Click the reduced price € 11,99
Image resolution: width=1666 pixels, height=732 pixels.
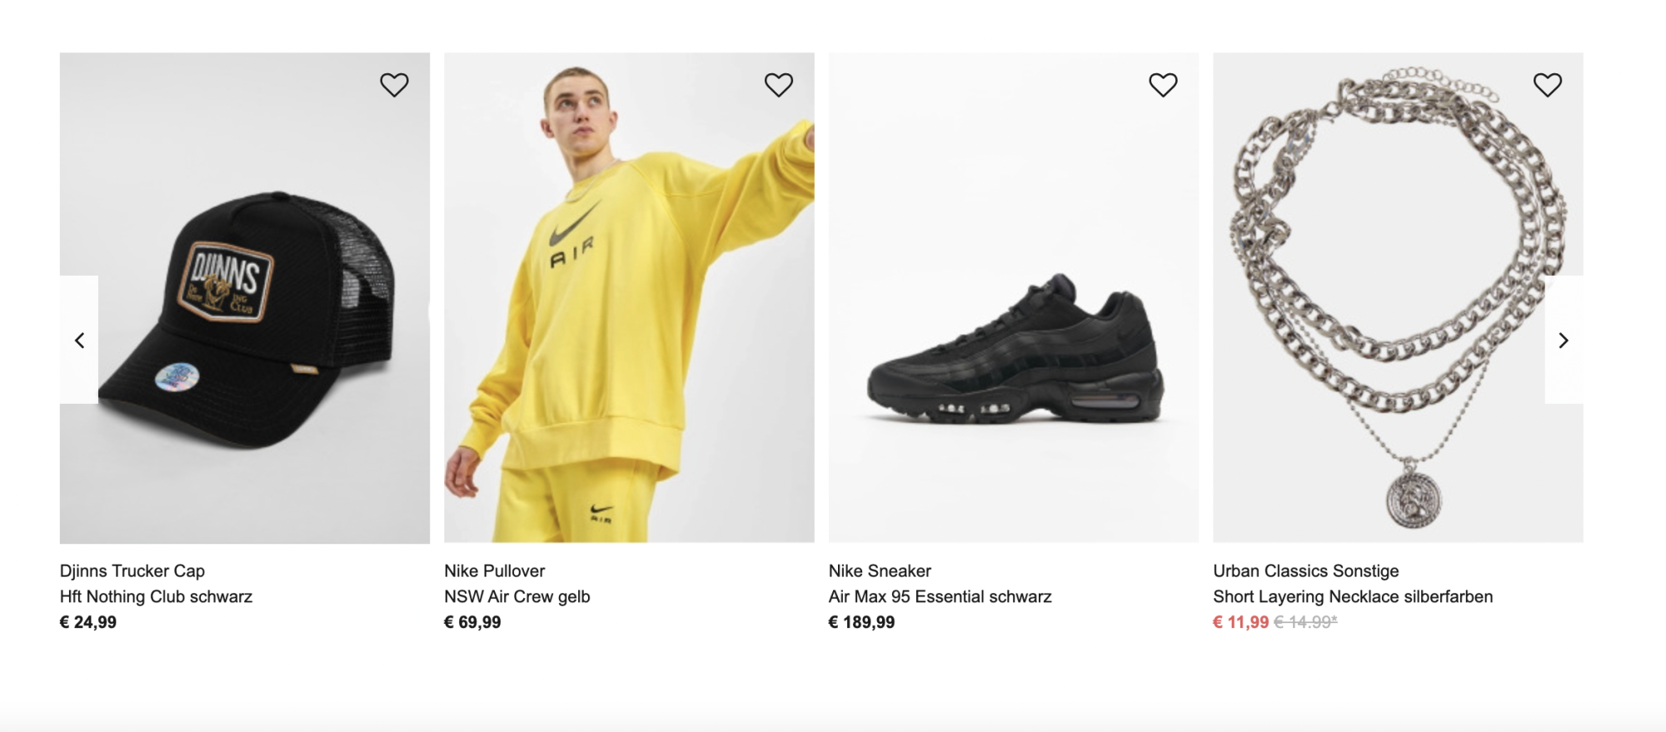pos(1240,623)
